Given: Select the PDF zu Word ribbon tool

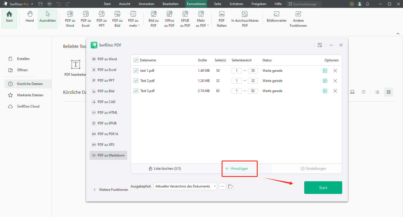Looking at the screenshot, I should [70, 19].
